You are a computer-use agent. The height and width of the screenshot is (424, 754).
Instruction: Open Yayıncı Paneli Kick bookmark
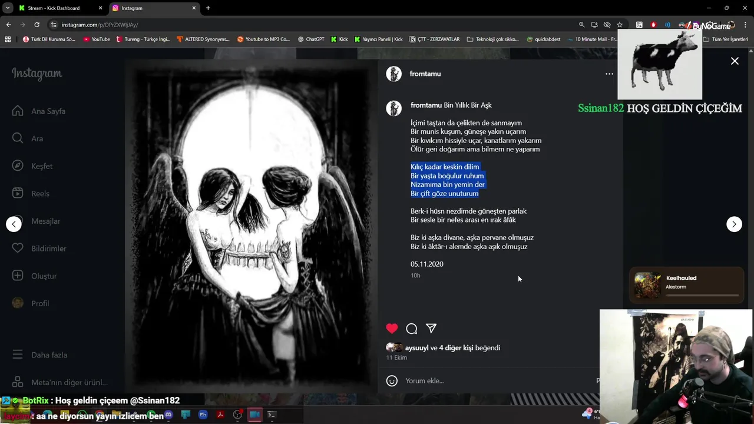(378, 39)
